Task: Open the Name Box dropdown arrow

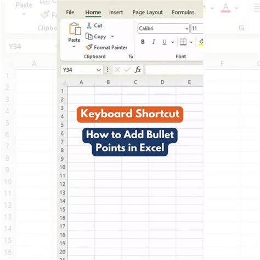Action: click(x=99, y=70)
